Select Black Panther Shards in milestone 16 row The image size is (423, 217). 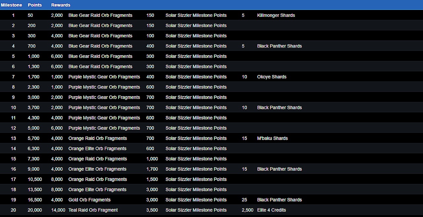click(279, 169)
